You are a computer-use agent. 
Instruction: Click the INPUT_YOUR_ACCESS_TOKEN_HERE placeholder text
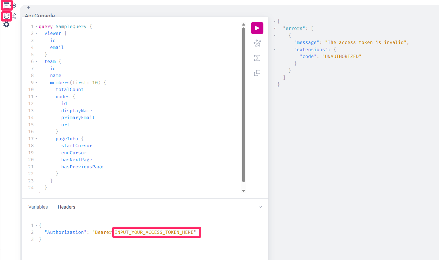pos(154,232)
